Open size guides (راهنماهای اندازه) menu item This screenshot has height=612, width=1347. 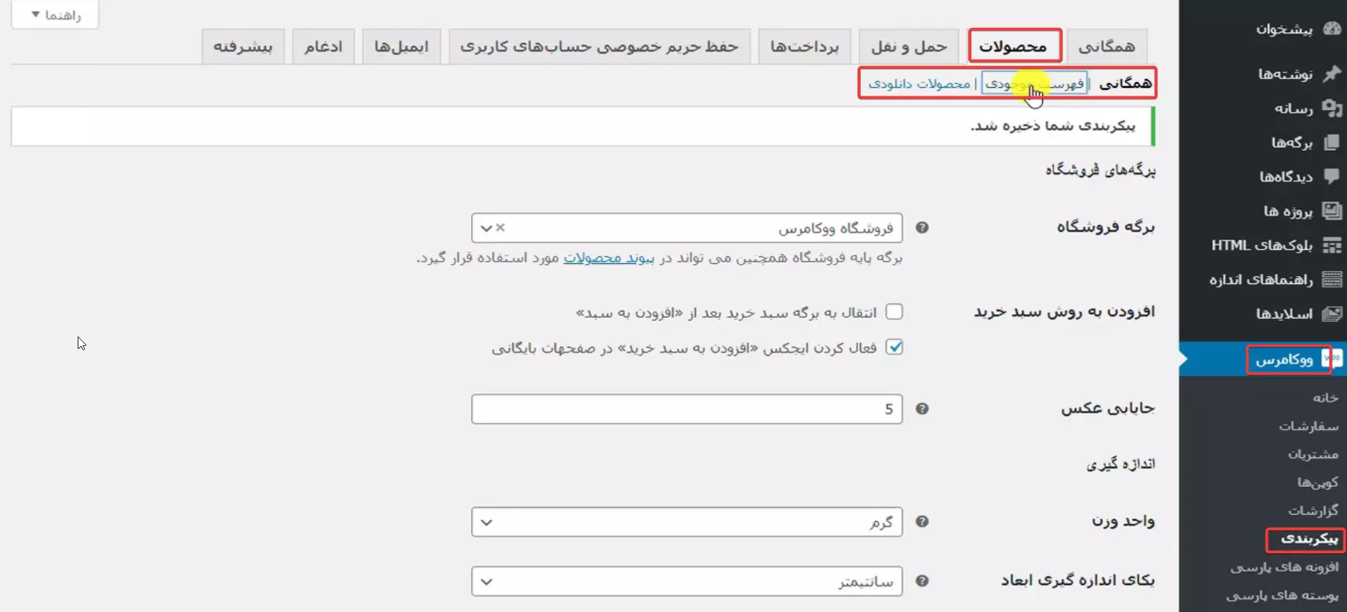click(1261, 279)
